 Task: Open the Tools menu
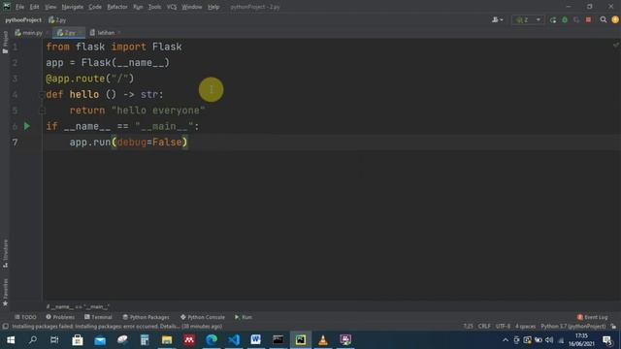(x=154, y=7)
